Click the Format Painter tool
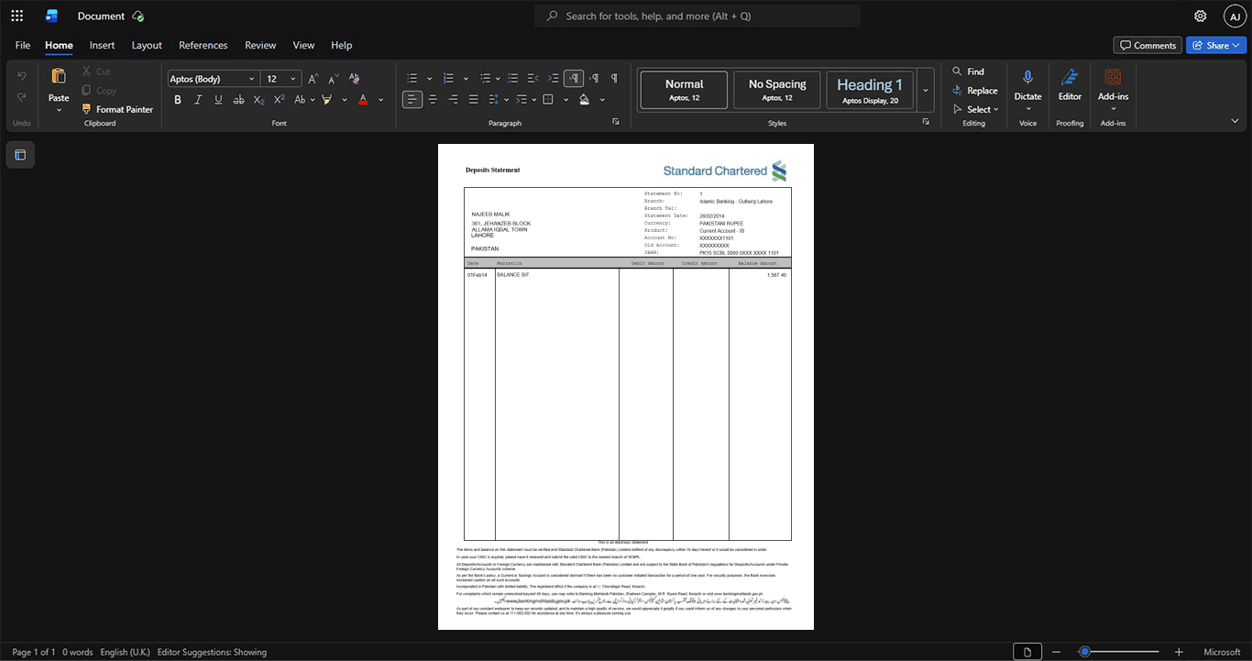Screen dimensions: 1252x661 (x=117, y=109)
